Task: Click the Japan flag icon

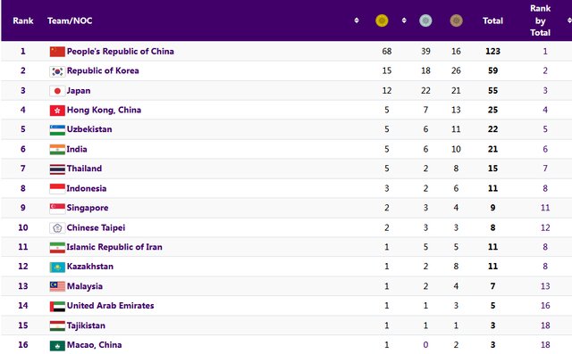Action: click(x=57, y=91)
